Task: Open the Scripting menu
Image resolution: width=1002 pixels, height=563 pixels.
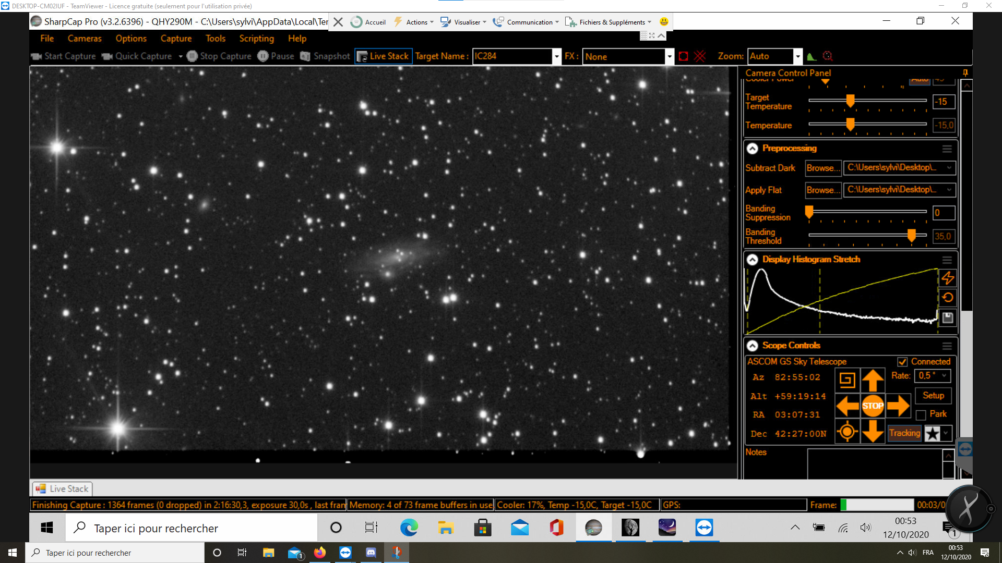Action: click(x=256, y=39)
